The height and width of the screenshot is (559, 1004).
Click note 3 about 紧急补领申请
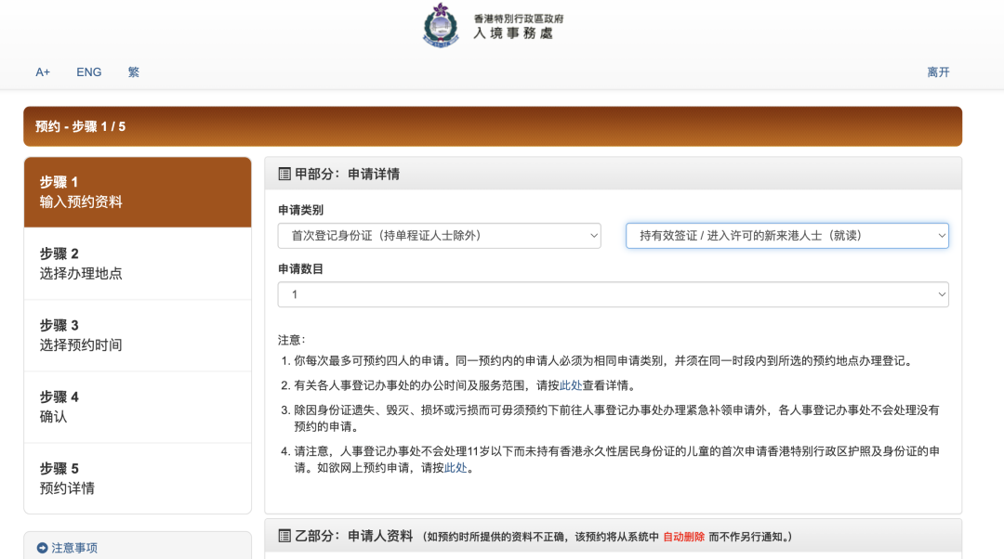(x=616, y=418)
